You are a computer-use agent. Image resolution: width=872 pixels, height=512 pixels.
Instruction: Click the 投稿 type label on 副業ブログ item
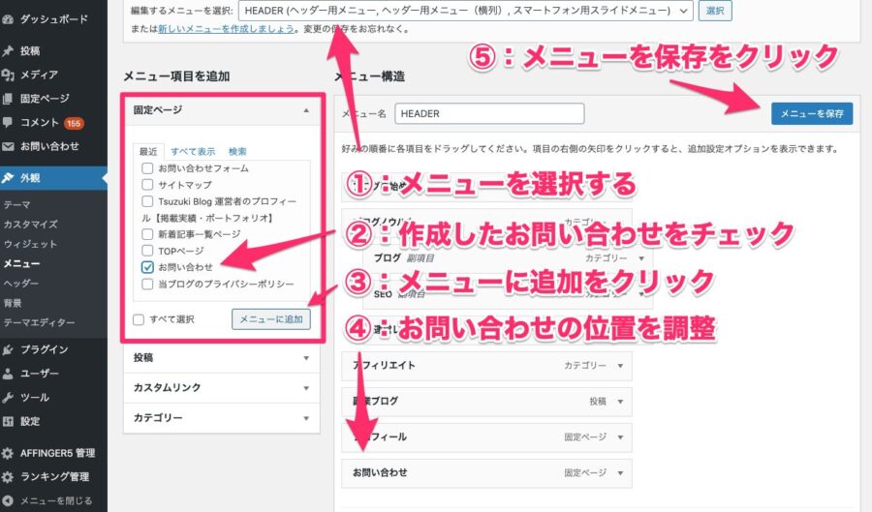pos(598,402)
